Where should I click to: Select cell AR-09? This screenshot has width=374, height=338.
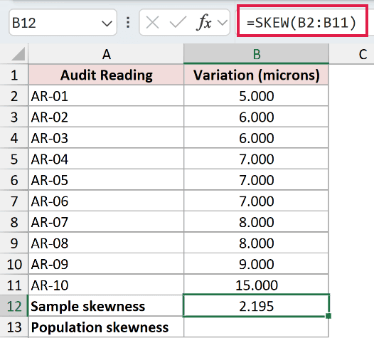pos(106,264)
